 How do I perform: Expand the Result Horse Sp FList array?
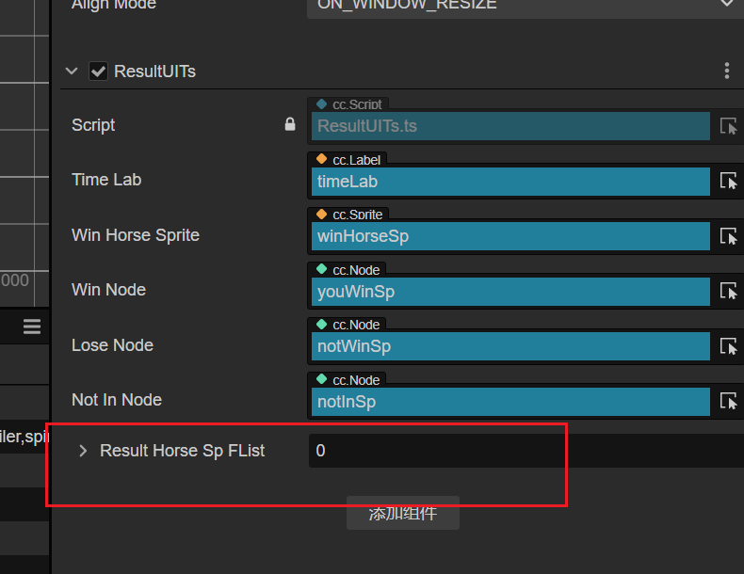[x=83, y=451]
